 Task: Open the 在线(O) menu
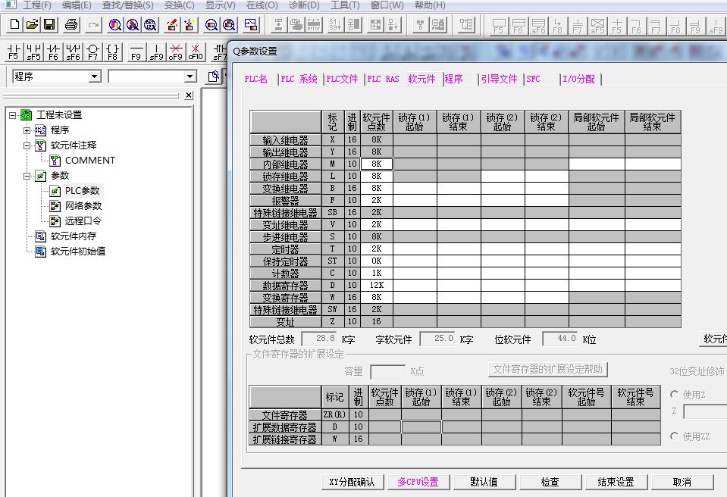(262, 5)
